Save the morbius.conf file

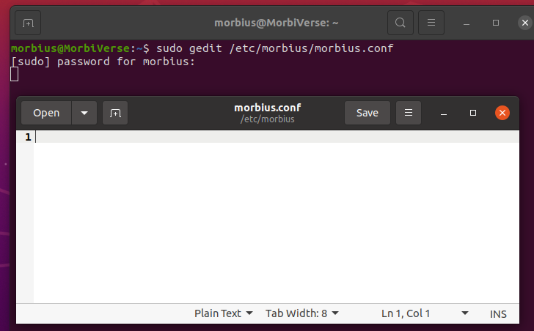pos(367,113)
